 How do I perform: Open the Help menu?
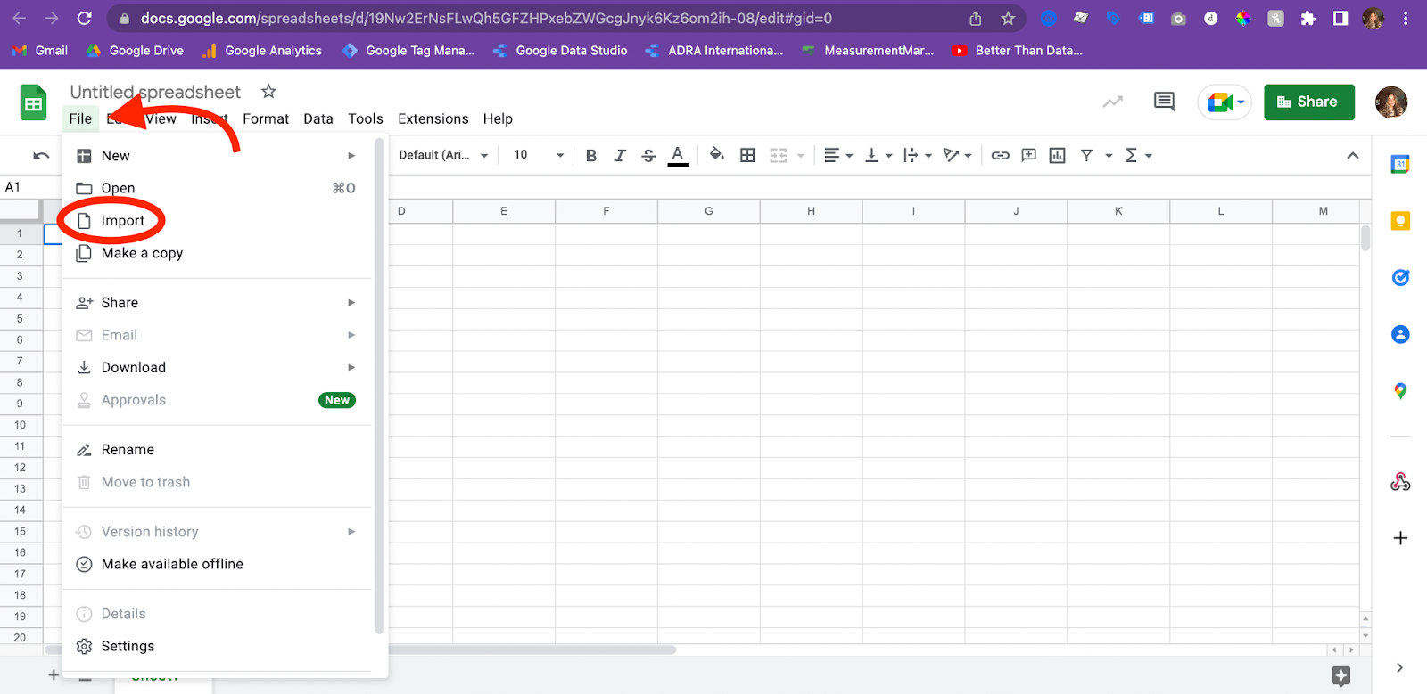coord(498,118)
